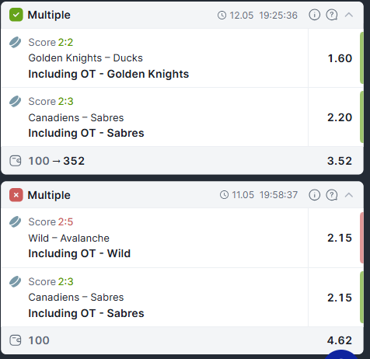The width and height of the screenshot is (370, 359).
Task: Click the green status bar beside 1.60 odds
Action: (361, 58)
